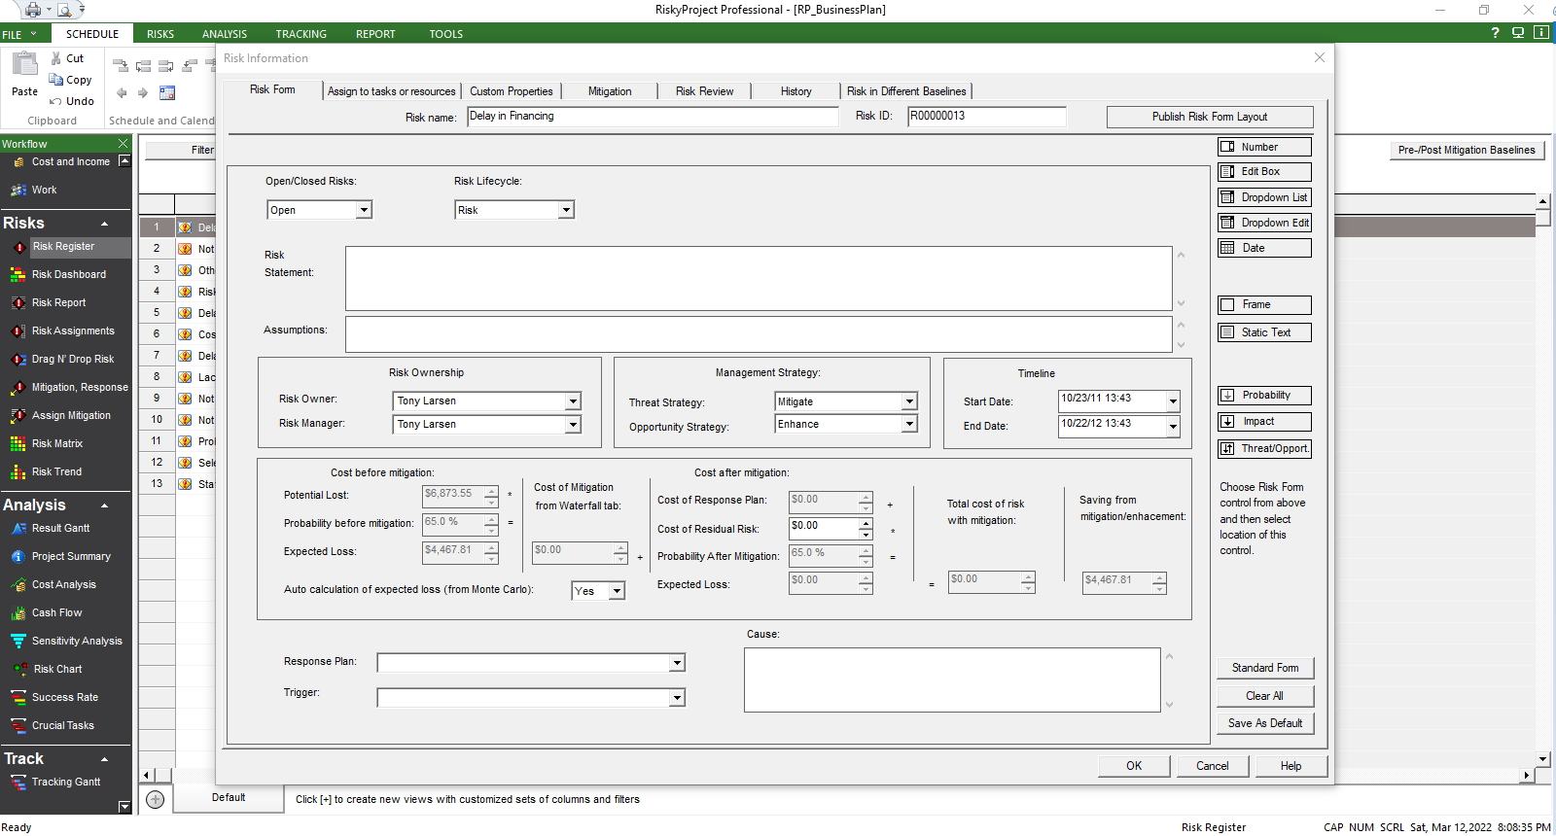1556x836 pixels.
Task: Expand the Open/Closed Risks dropdown
Action: click(x=364, y=210)
